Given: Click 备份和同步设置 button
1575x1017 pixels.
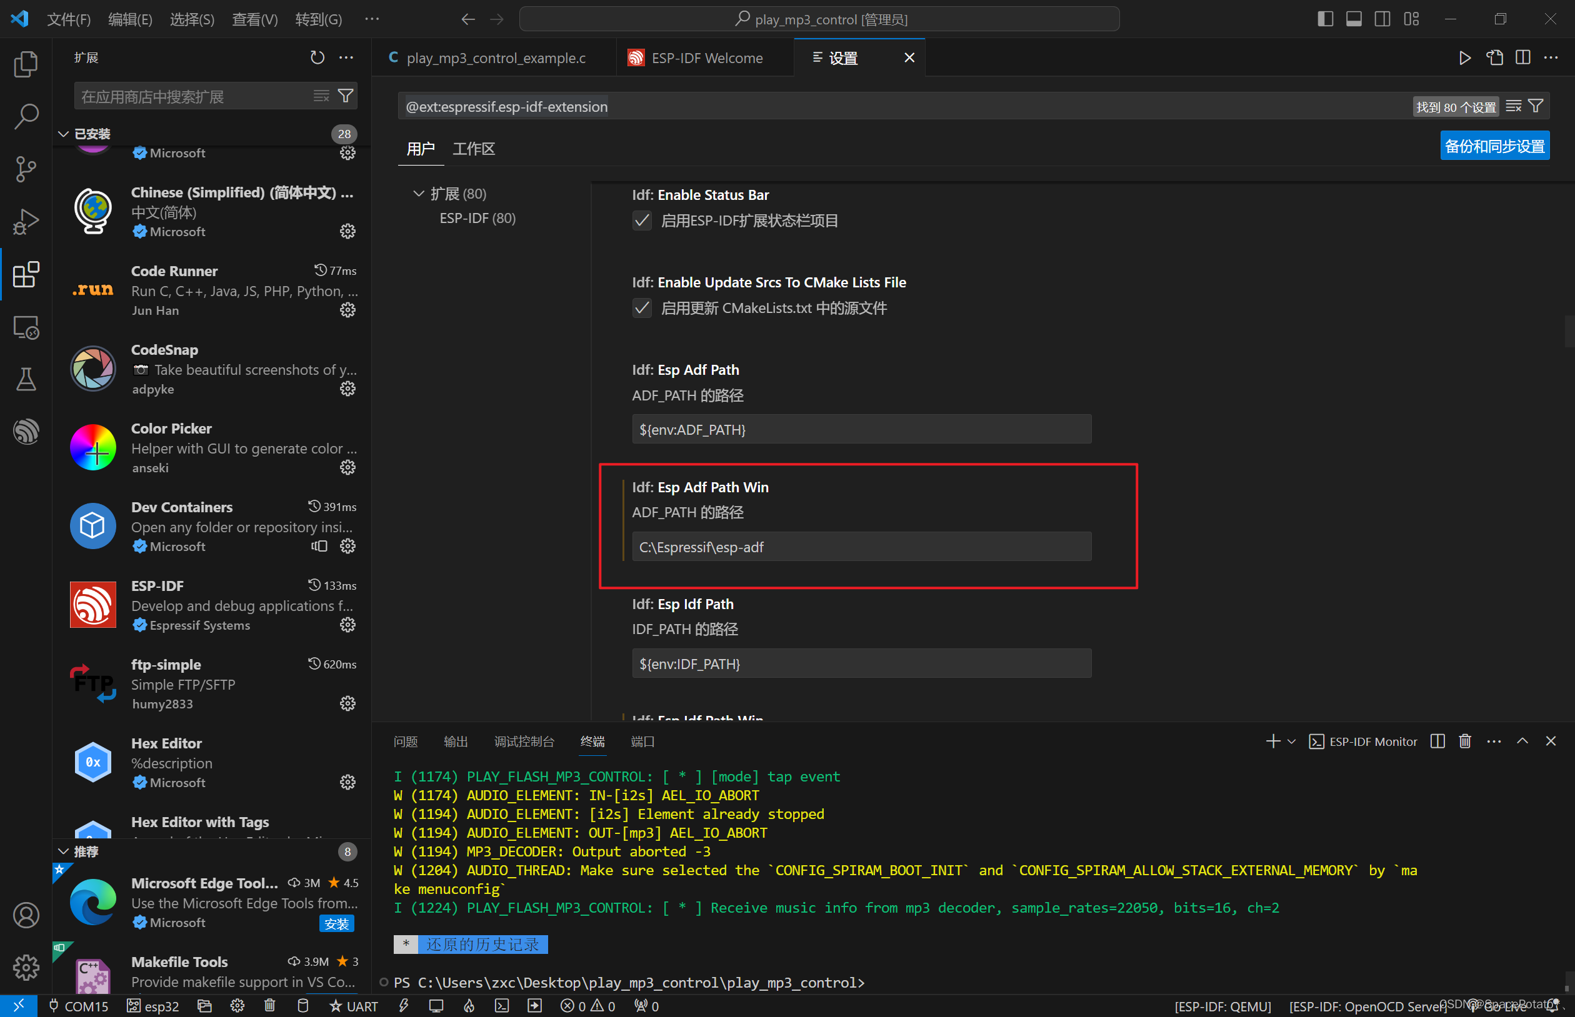Looking at the screenshot, I should coord(1494,146).
